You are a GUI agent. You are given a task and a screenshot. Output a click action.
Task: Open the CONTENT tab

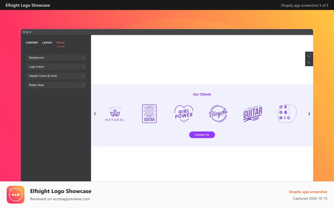click(32, 43)
